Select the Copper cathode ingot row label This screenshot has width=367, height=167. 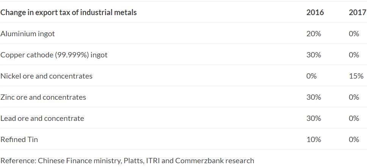[x=54, y=55]
